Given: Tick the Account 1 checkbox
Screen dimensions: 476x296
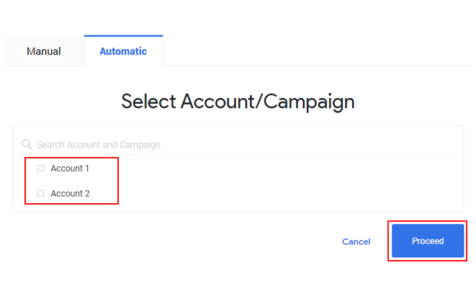Looking at the screenshot, I should pos(40,169).
